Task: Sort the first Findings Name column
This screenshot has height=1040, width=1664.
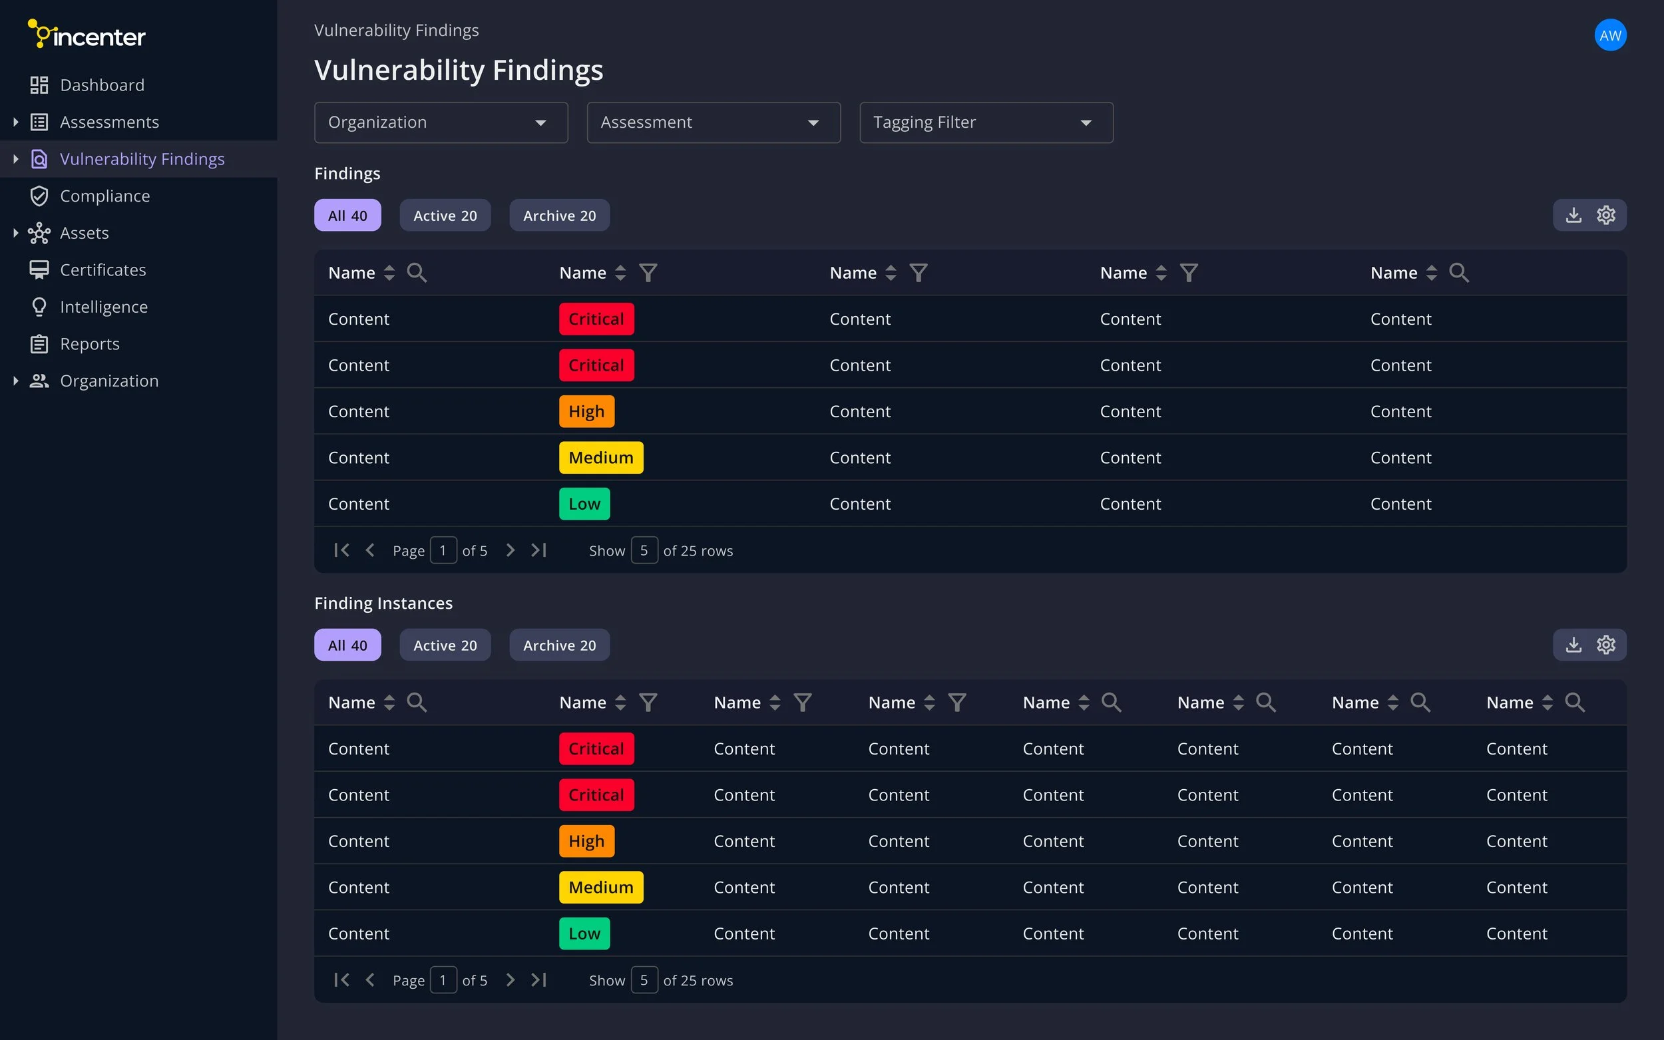Action: pos(389,273)
